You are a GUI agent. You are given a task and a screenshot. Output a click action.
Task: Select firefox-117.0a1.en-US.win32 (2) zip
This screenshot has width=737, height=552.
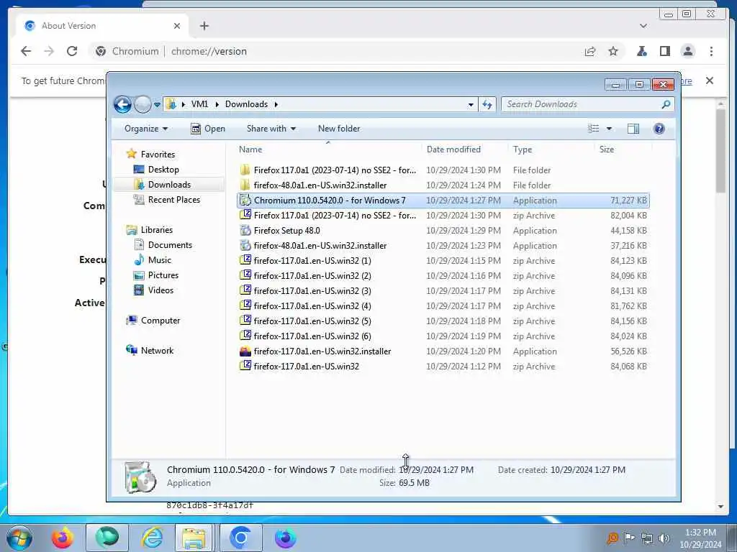click(443, 275)
